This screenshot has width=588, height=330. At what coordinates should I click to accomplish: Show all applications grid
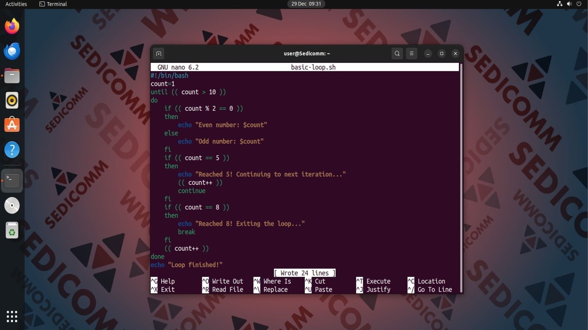(x=12, y=316)
